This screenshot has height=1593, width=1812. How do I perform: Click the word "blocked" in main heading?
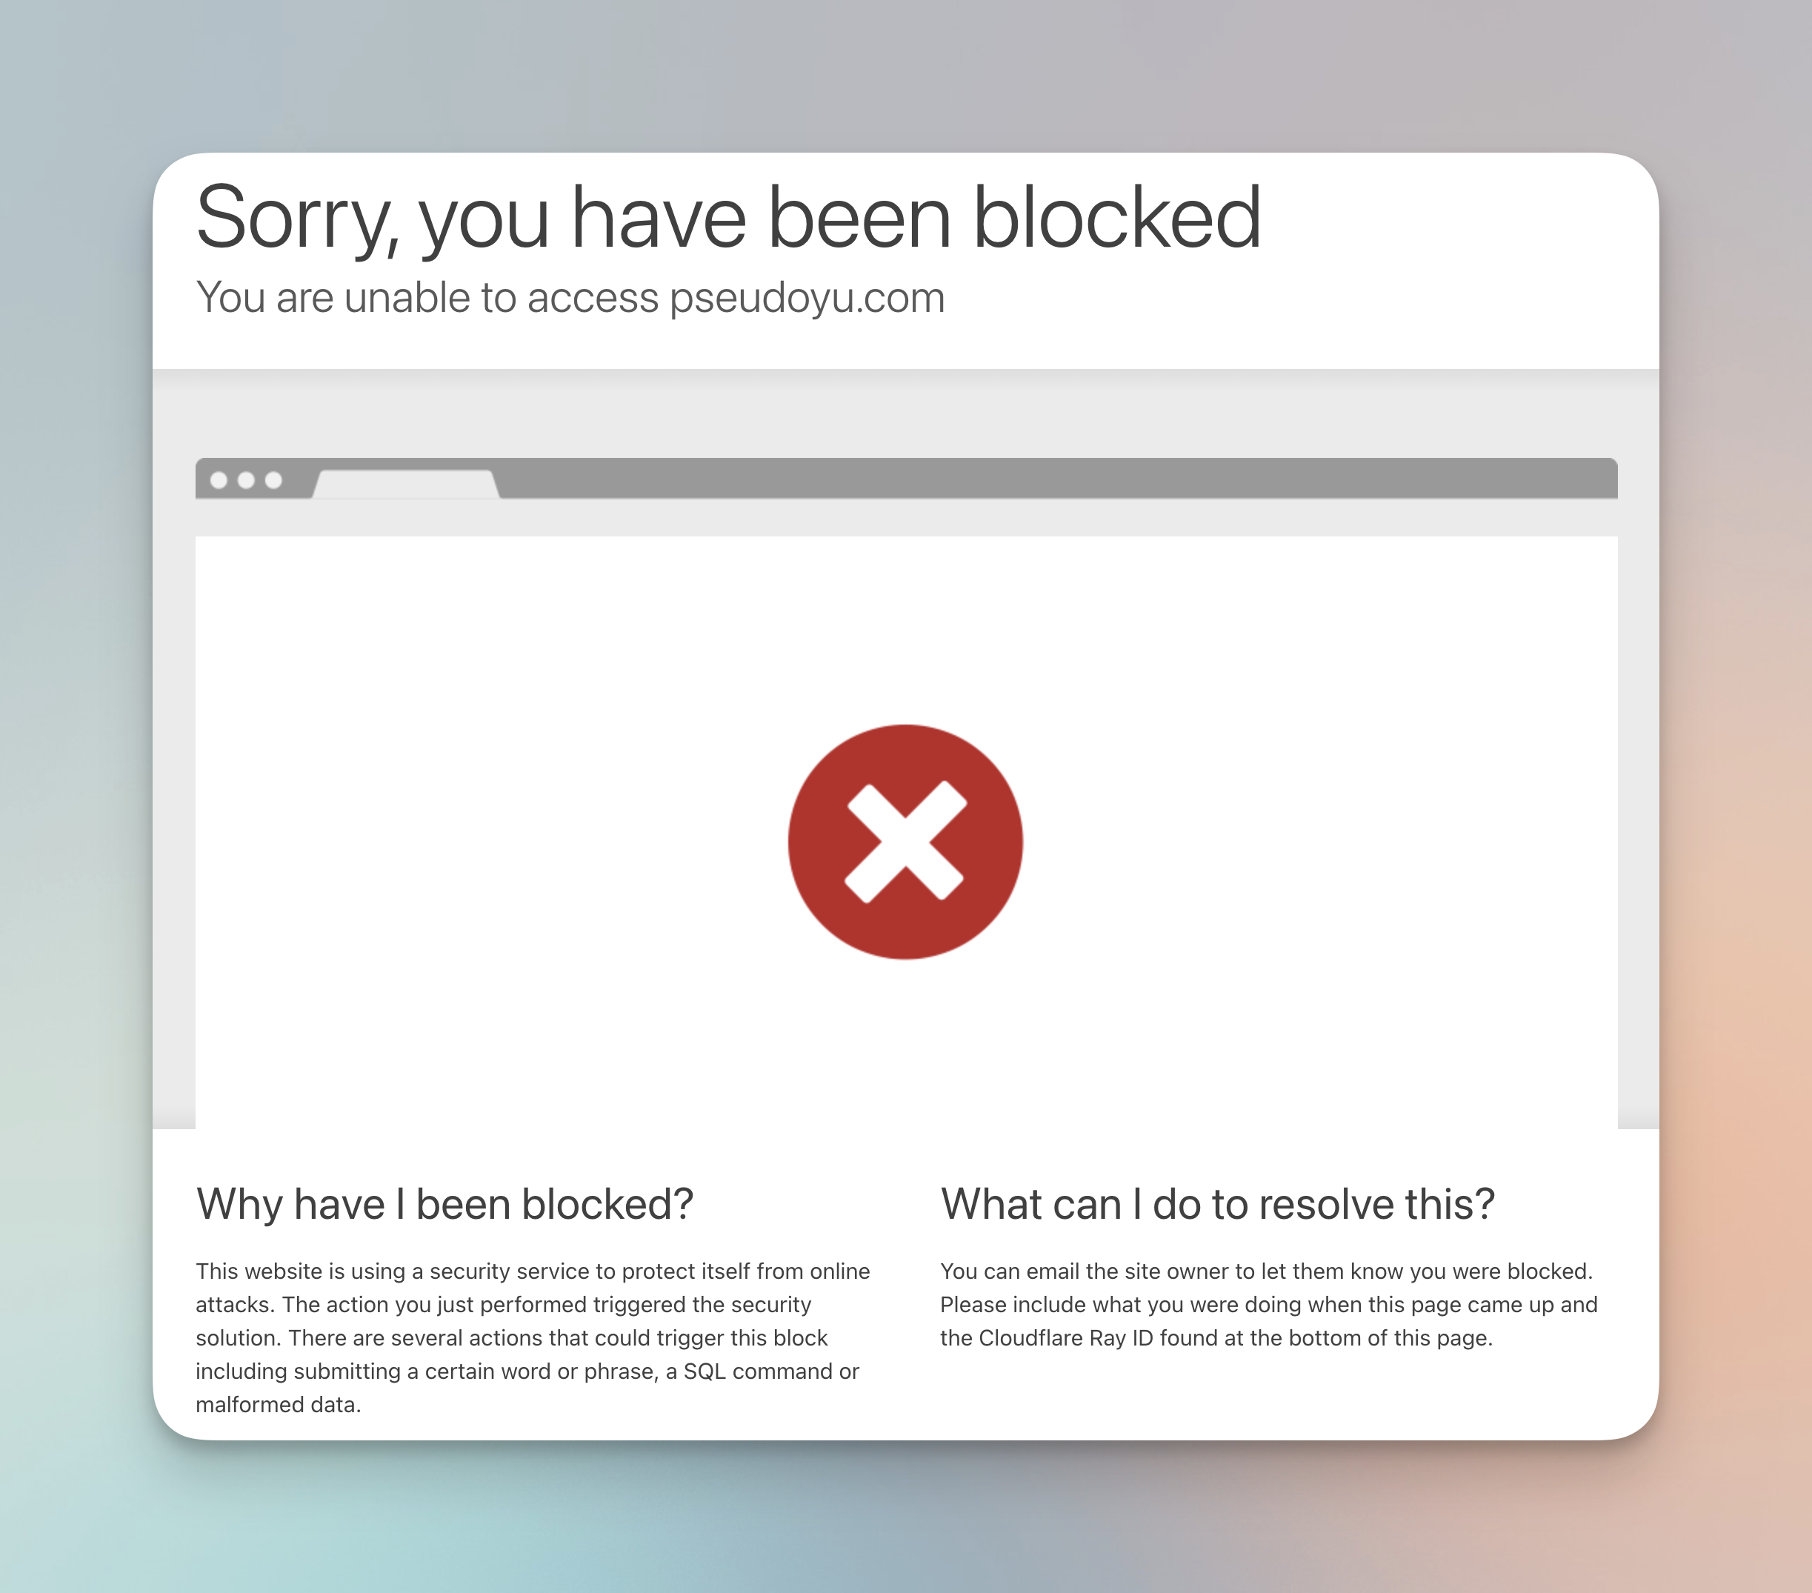(1117, 218)
